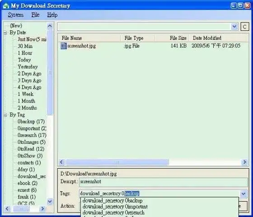Click the Tags input field

[159, 193]
